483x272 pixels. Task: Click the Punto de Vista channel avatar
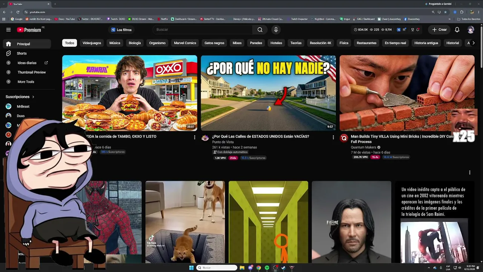tap(205, 138)
